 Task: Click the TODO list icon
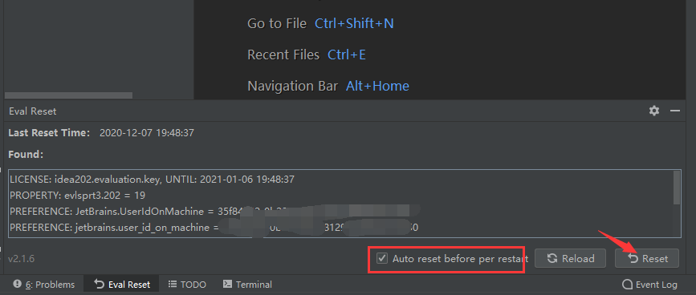[173, 284]
